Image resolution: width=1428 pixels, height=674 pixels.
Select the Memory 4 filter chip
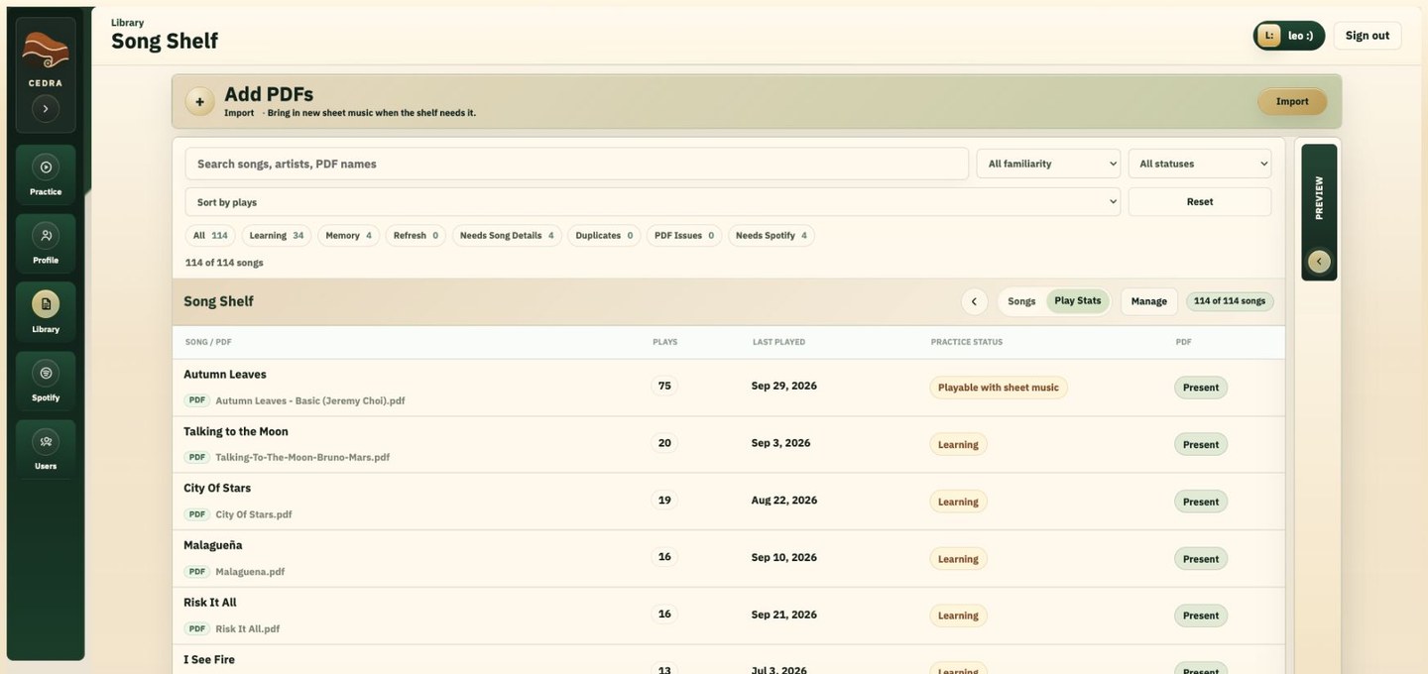(348, 236)
